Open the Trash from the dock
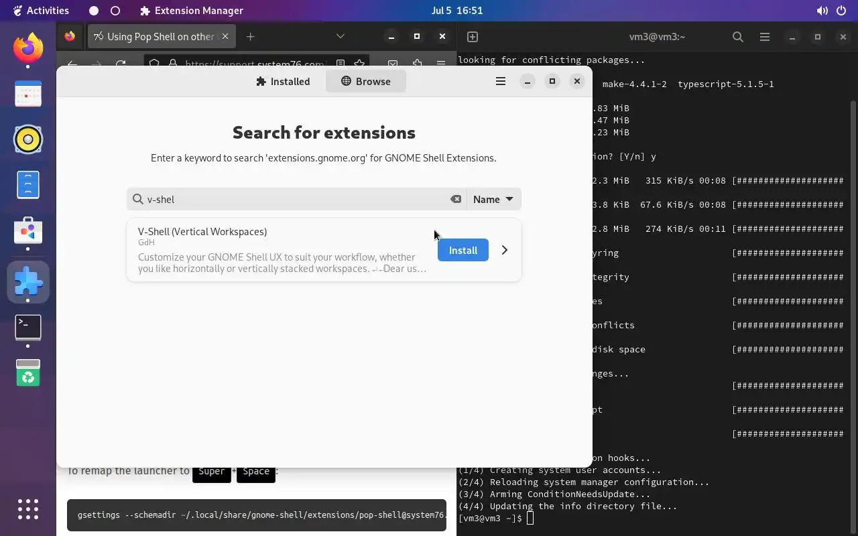Viewport: 858px width, 536px height. [x=28, y=373]
